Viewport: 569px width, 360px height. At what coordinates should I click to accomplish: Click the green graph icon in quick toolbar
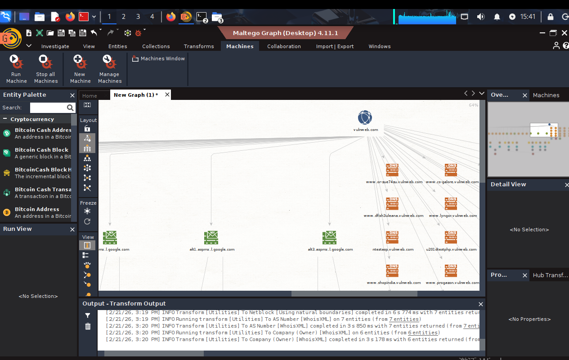pyautogui.click(x=40, y=33)
